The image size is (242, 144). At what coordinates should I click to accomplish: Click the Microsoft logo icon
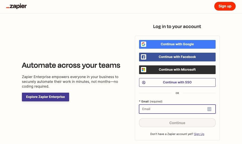(144, 70)
